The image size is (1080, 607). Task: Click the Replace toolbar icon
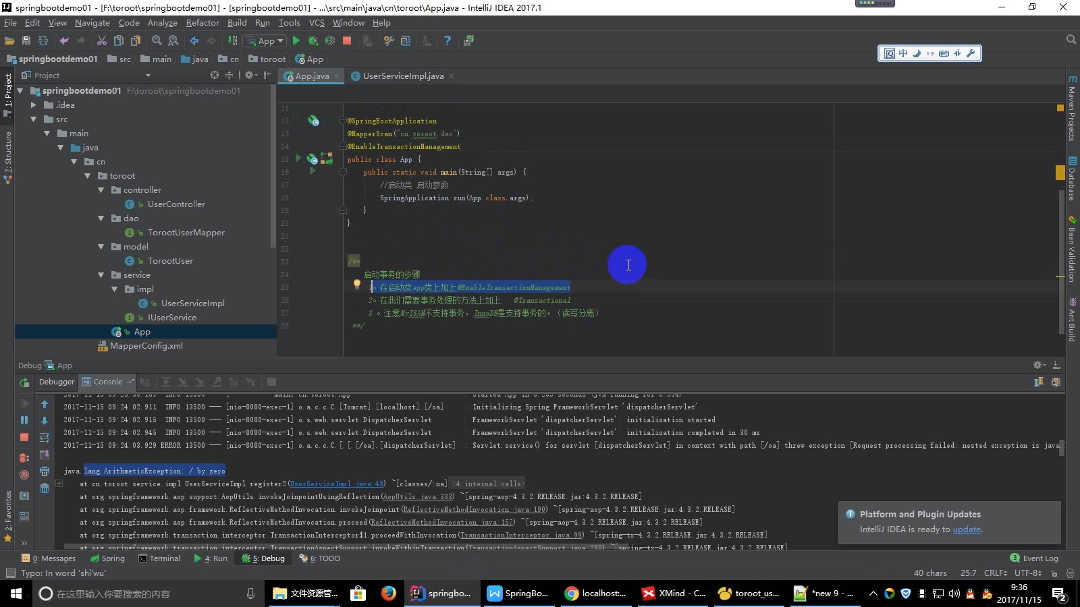[x=173, y=41]
